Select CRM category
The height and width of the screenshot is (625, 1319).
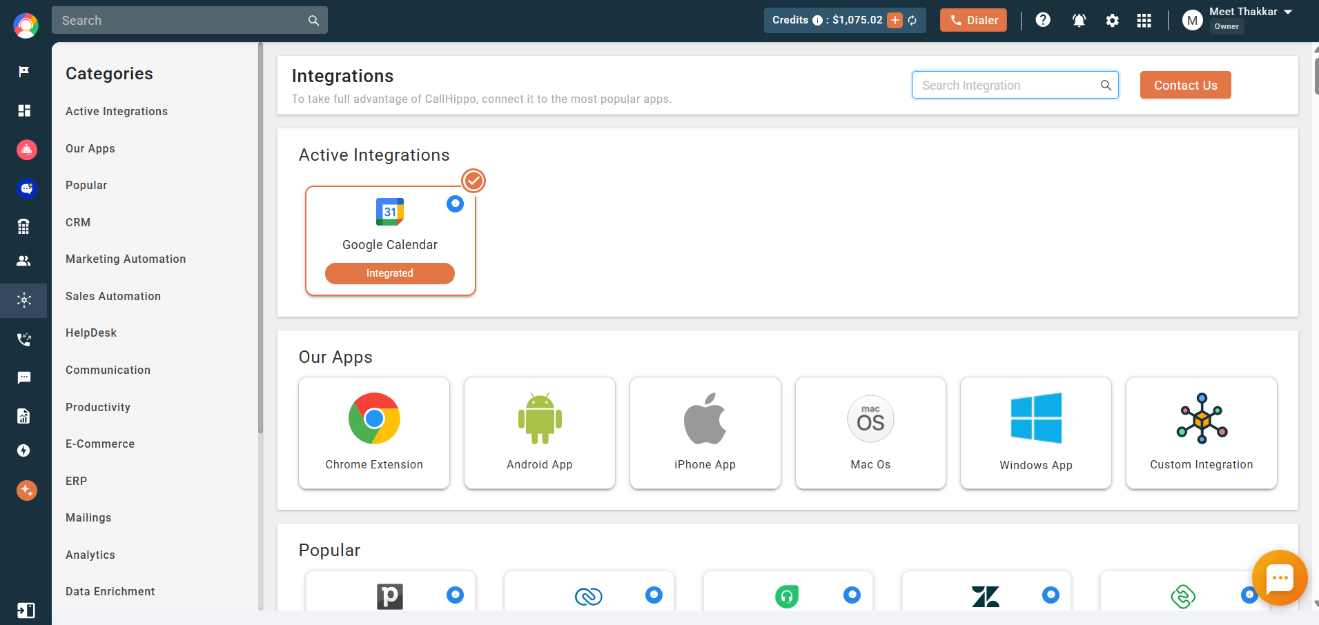click(78, 223)
